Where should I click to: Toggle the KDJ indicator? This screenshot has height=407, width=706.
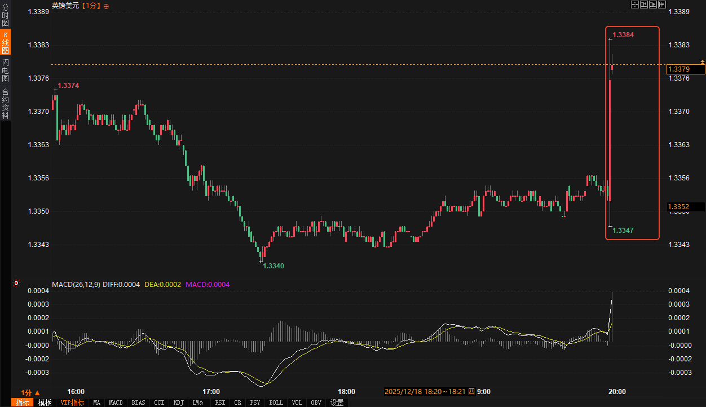(x=179, y=402)
